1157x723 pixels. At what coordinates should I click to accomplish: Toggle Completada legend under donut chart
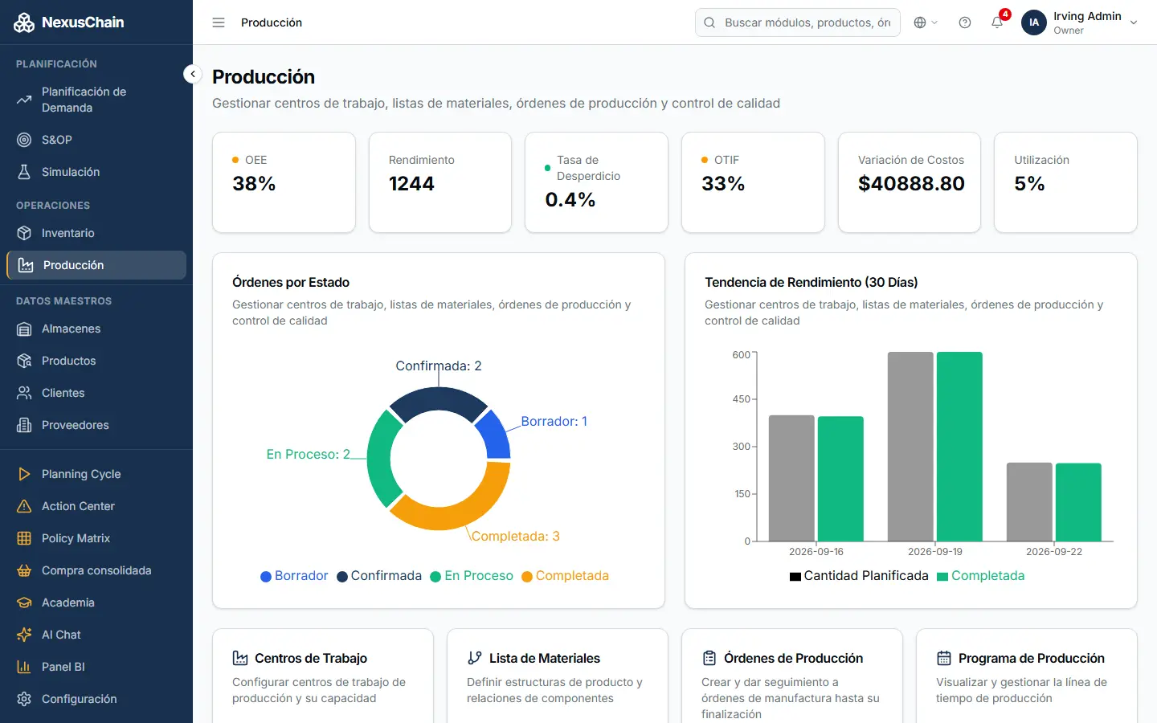[x=566, y=576]
